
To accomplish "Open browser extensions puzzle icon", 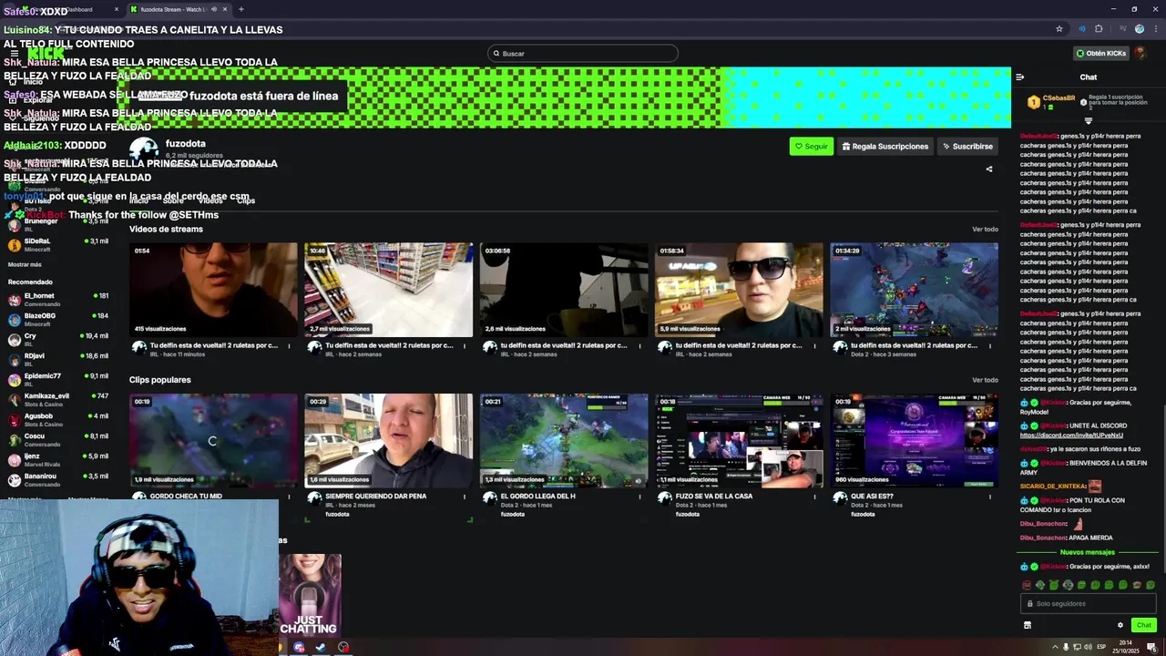I will tap(1099, 29).
